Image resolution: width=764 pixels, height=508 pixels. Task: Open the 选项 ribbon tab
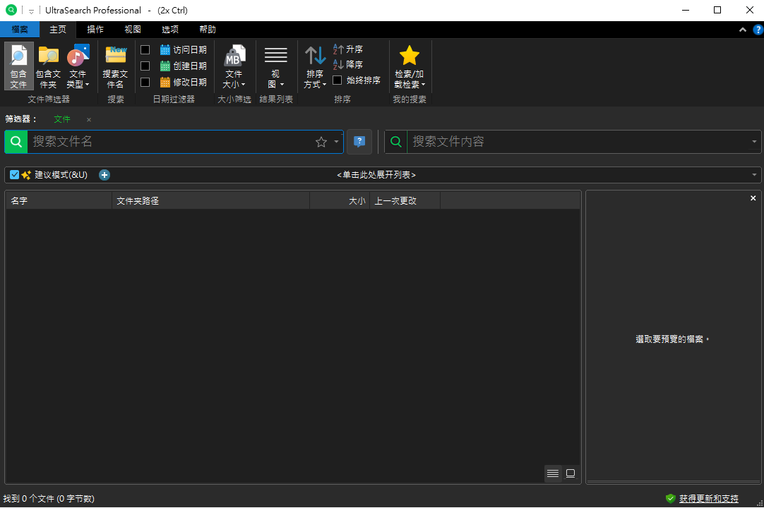pos(170,30)
